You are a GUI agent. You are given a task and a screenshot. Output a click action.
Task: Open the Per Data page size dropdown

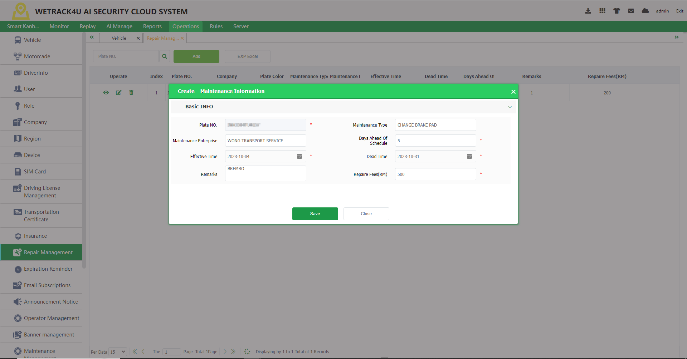coord(117,352)
